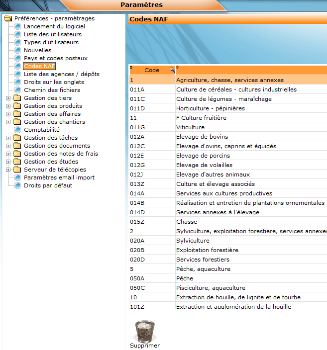Expand the Gestion des tiers node

point(8,98)
